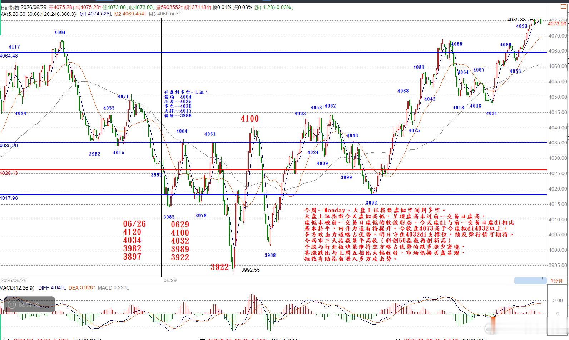The height and width of the screenshot is (340, 569).
Task: Click the 涨(-1.28)-0.03% change readout
Action: 274,8
